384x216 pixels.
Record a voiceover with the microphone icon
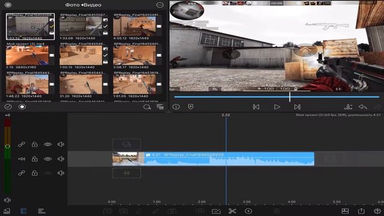pyautogui.click(x=348, y=107)
